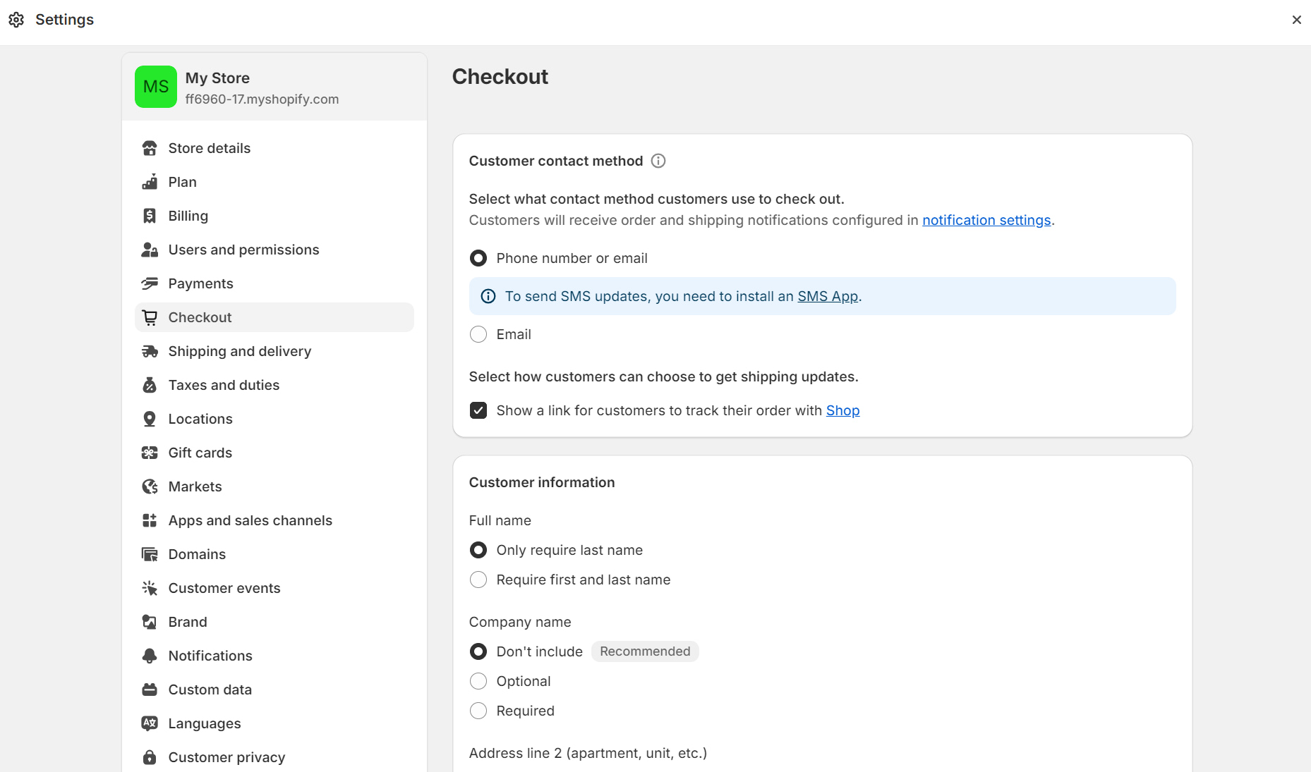1311x772 pixels.
Task: Navigate to Notifications settings
Action: click(x=210, y=656)
